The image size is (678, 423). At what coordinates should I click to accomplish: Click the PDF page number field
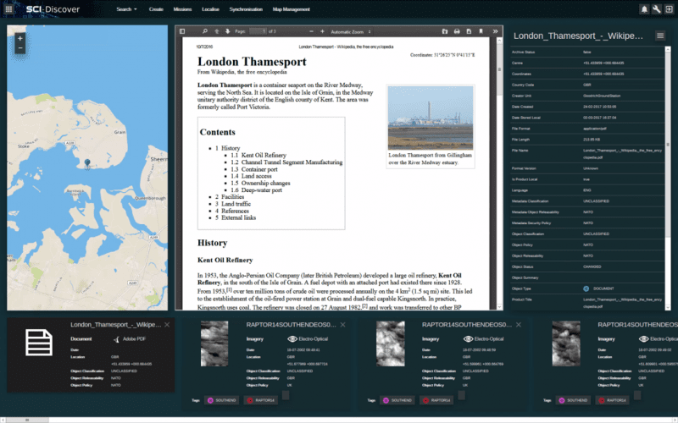tap(258, 31)
